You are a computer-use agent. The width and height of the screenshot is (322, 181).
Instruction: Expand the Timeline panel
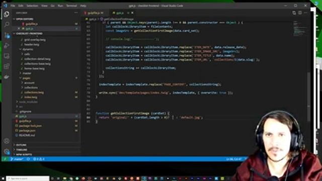[22, 150]
